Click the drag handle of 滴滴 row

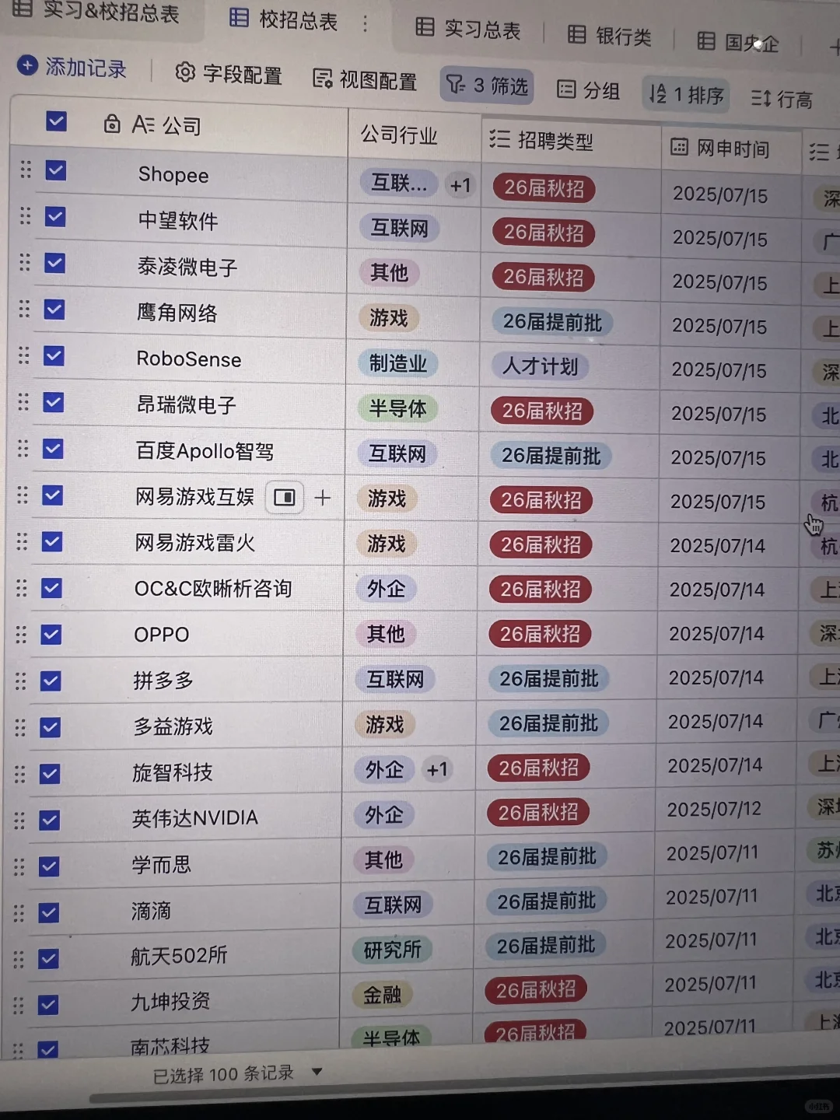(19, 912)
